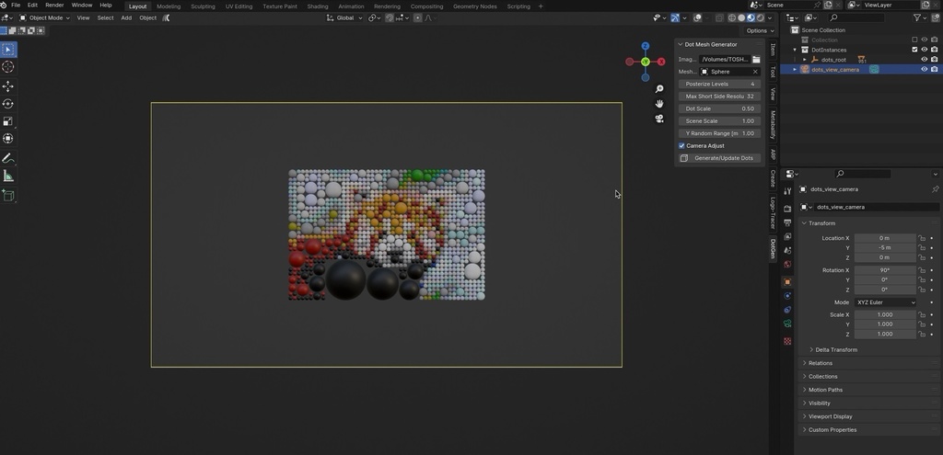Hide dots_view_camera in viewport

point(925,70)
